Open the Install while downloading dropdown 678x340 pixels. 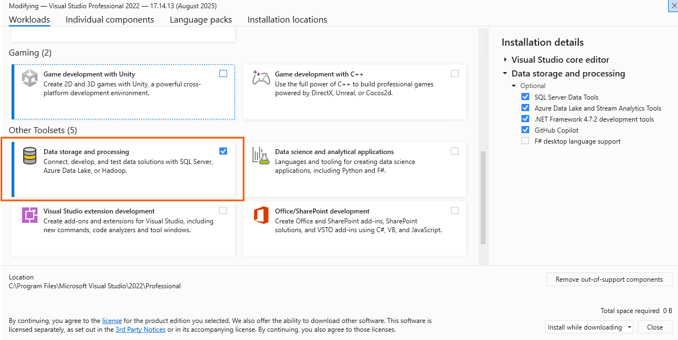[x=589, y=327]
